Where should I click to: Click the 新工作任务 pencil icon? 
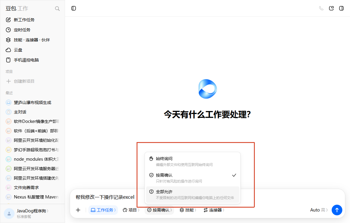tap(8, 20)
